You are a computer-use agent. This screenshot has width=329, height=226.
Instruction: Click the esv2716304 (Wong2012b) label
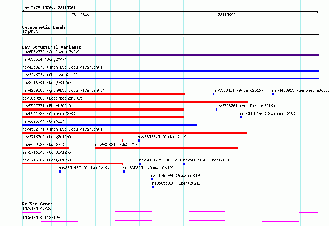[x=47, y=160]
